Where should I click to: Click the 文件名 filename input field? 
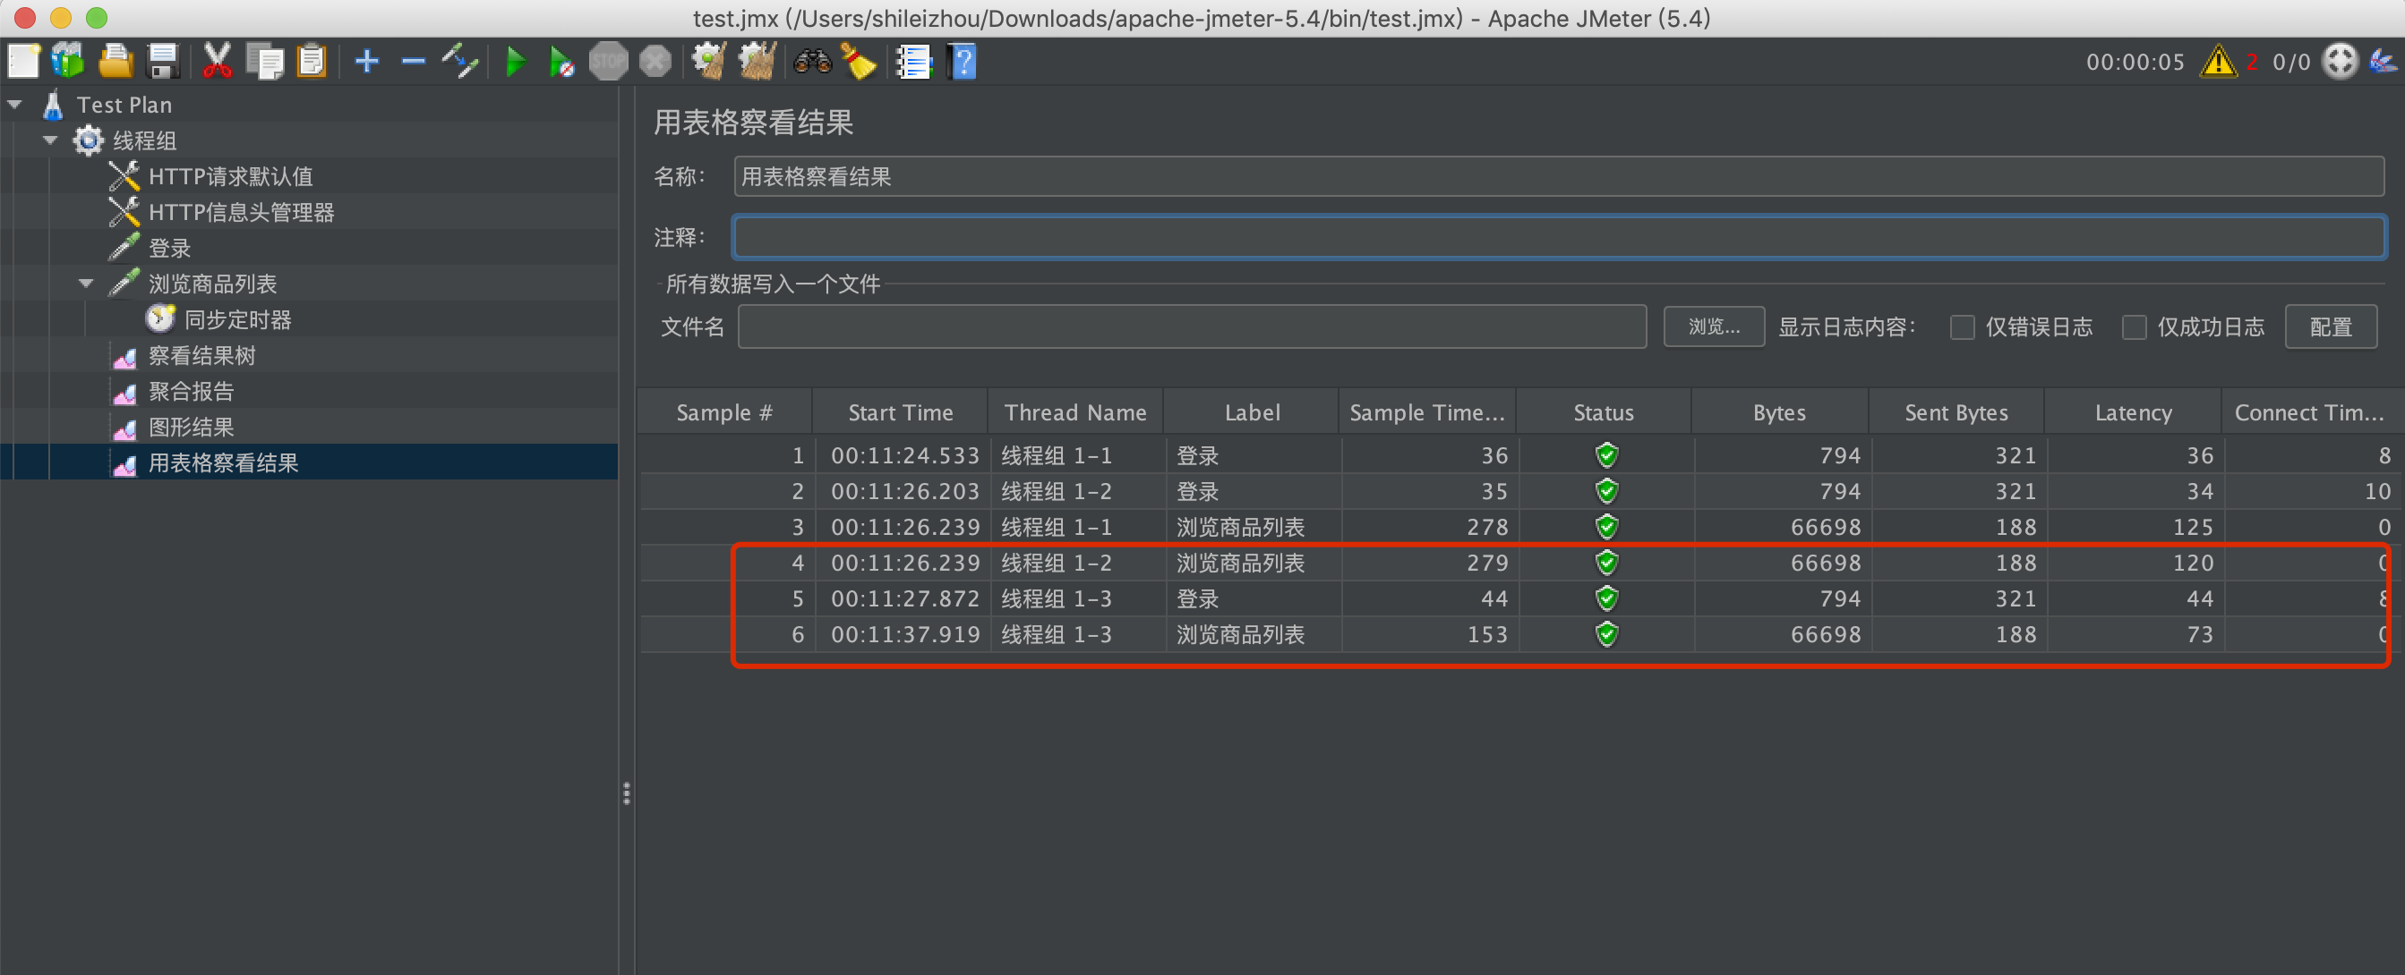(1191, 327)
